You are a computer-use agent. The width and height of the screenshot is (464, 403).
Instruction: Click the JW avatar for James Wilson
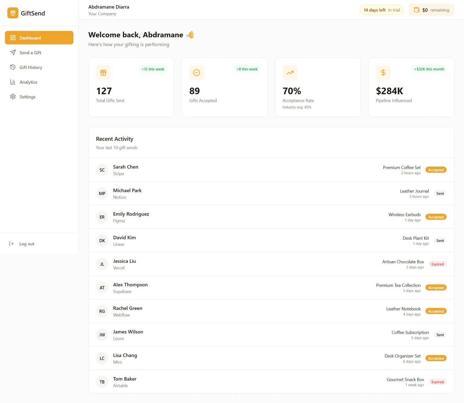pos(102,335)
